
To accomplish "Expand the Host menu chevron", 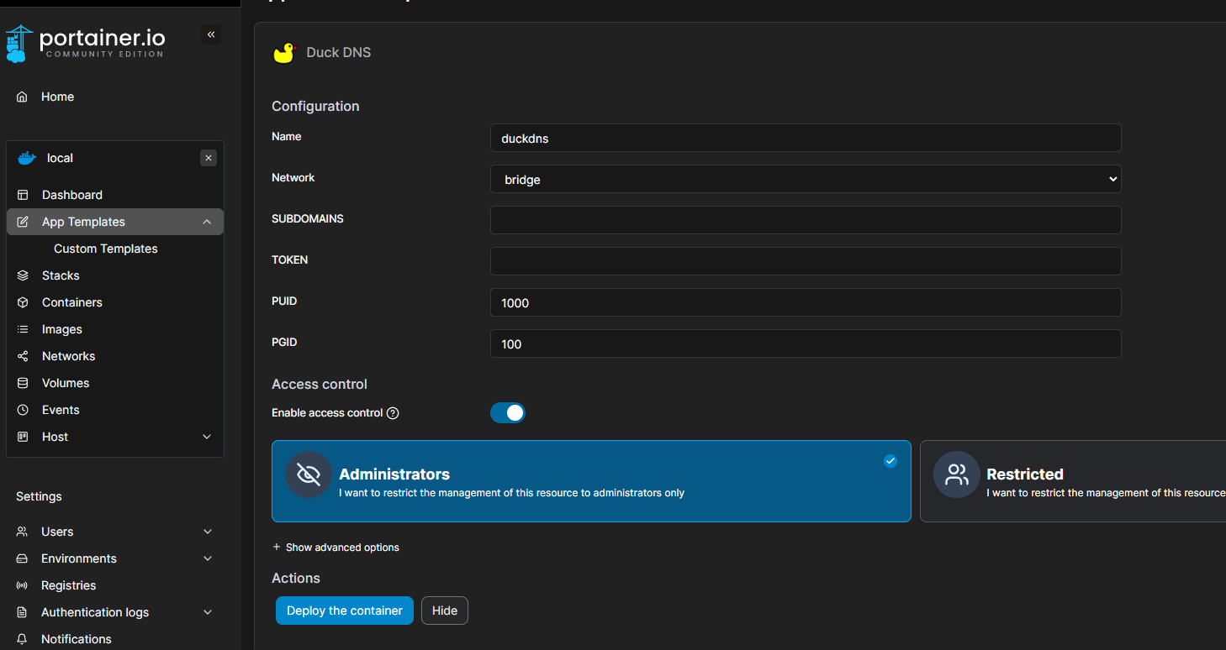I will (207, 437).
